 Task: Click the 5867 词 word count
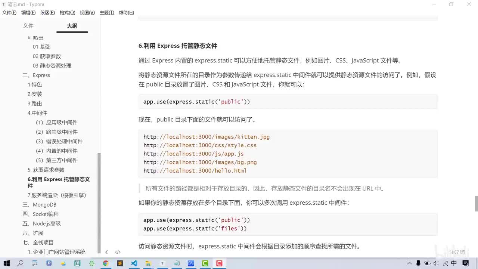(457, 252)
